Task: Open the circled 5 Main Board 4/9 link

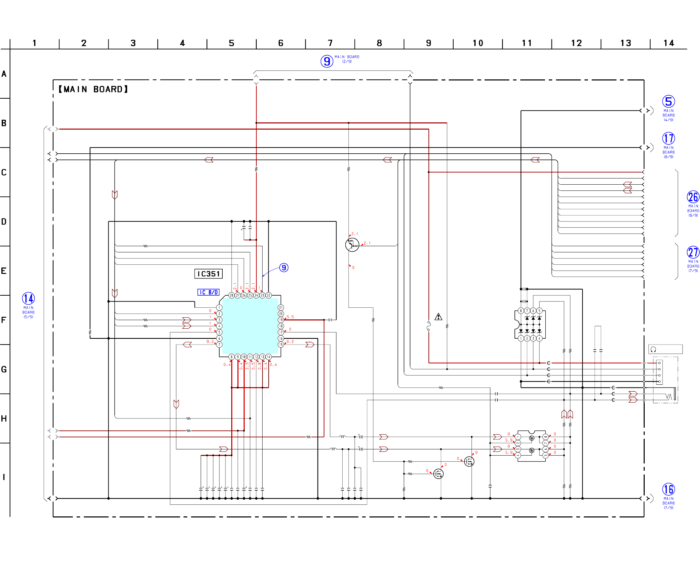Action: coord(668,102)
